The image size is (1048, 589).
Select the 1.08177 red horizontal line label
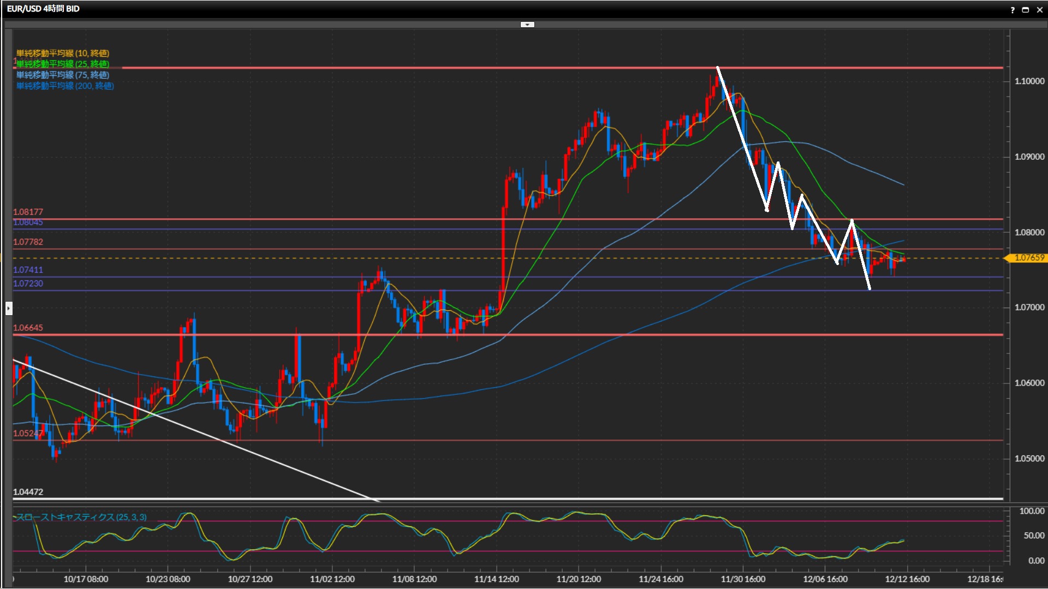[28, 212]
